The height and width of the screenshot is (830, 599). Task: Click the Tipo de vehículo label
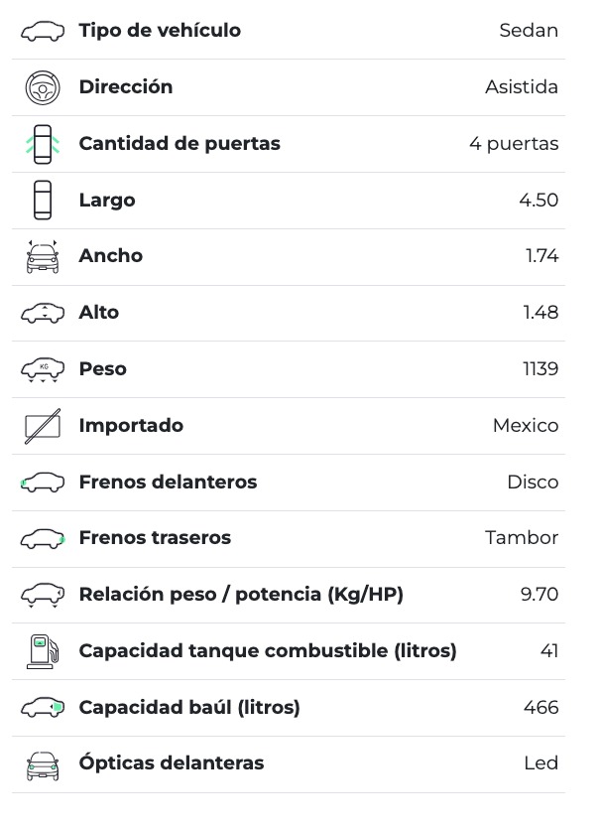click(160, 31)
